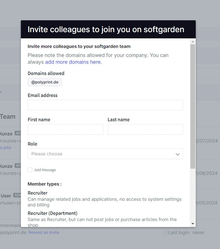Open the Role 'Please choose' dropdown
Screen dimensions: 220x249
pos(102,154)
